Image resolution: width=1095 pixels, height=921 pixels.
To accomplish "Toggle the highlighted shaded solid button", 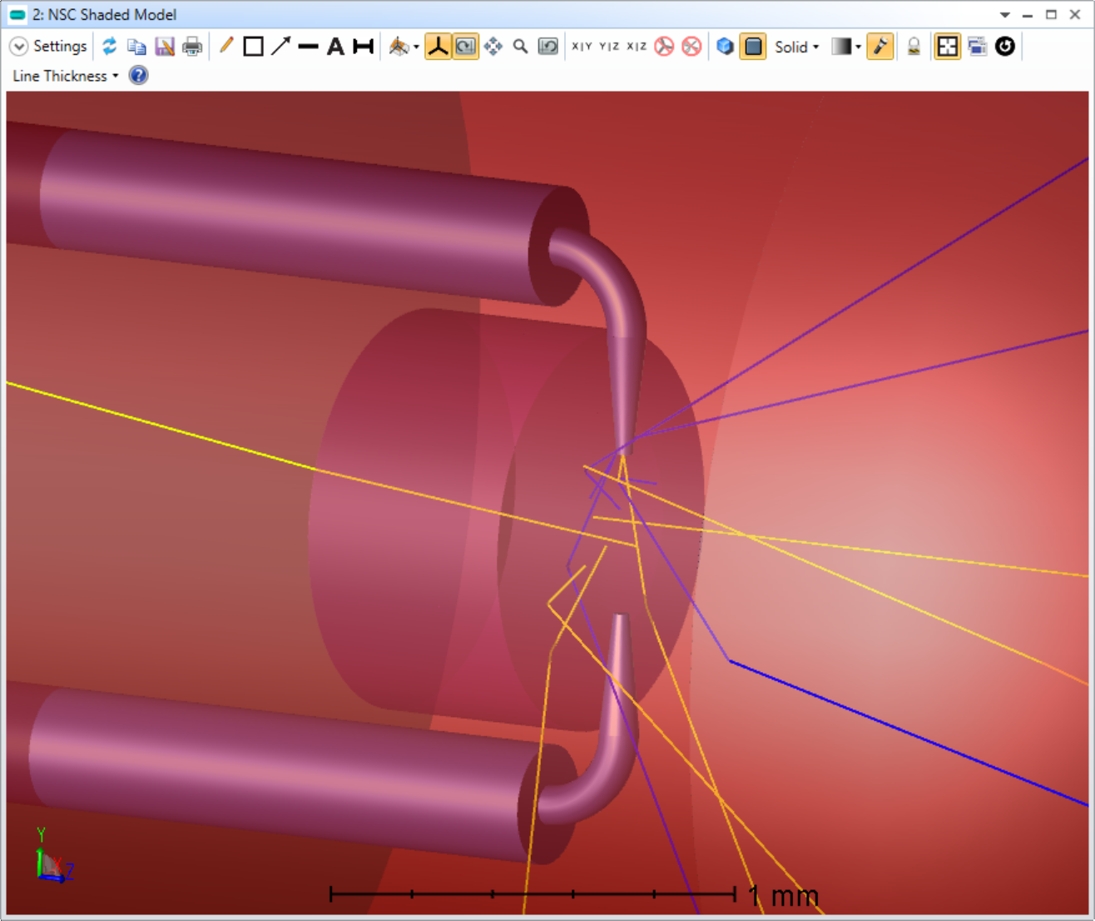I will (753, 47).
